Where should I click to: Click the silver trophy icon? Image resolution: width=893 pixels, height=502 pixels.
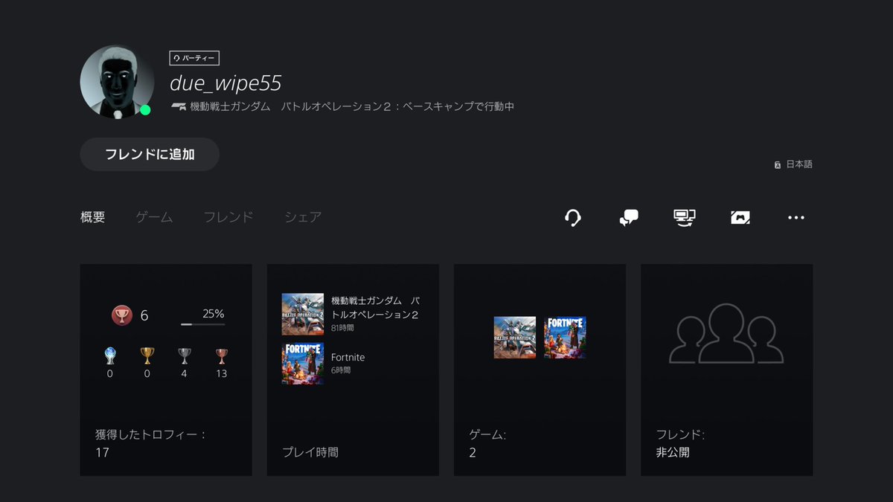[185, 356]
